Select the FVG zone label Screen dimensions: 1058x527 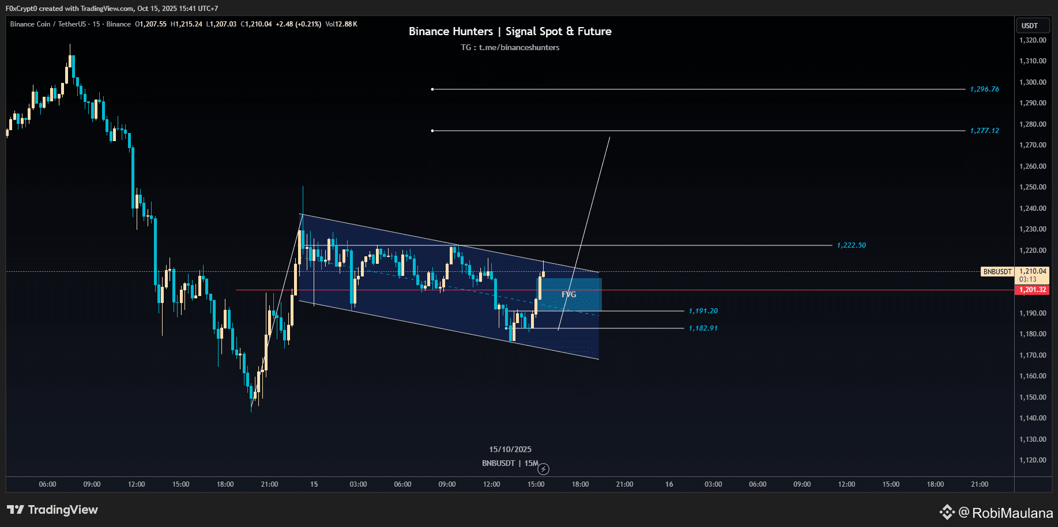click(569, 294)
